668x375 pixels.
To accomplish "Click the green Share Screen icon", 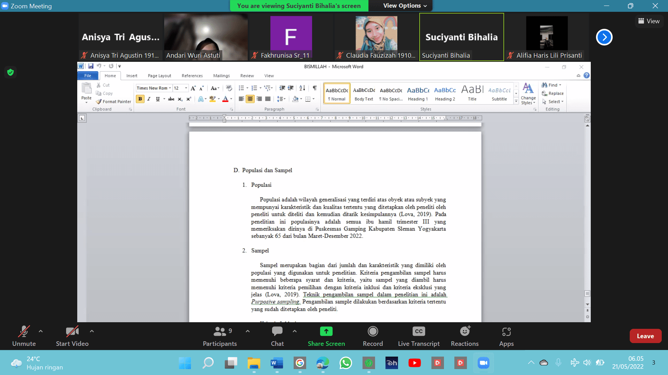I will point(326,331).
